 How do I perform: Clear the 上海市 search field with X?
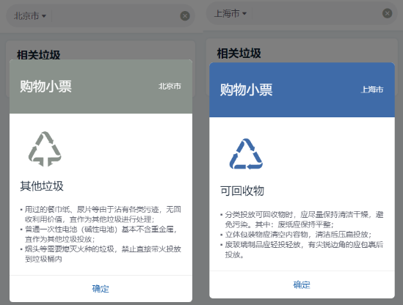(387, 13)
